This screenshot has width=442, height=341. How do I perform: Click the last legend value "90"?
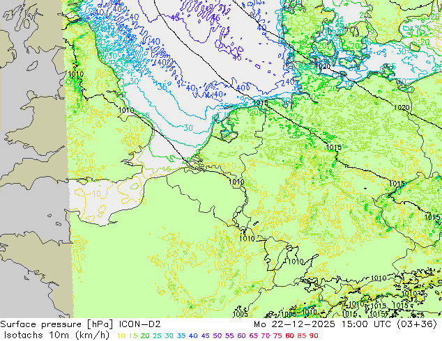(314, 335)
